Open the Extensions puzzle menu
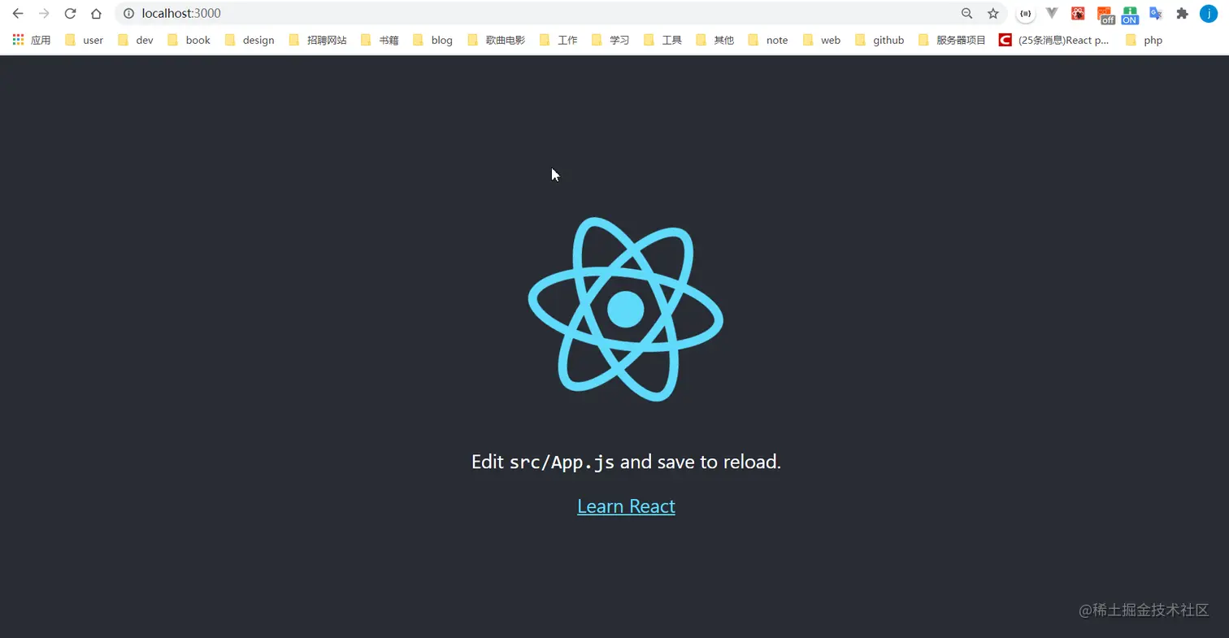 pos(1182,13)
